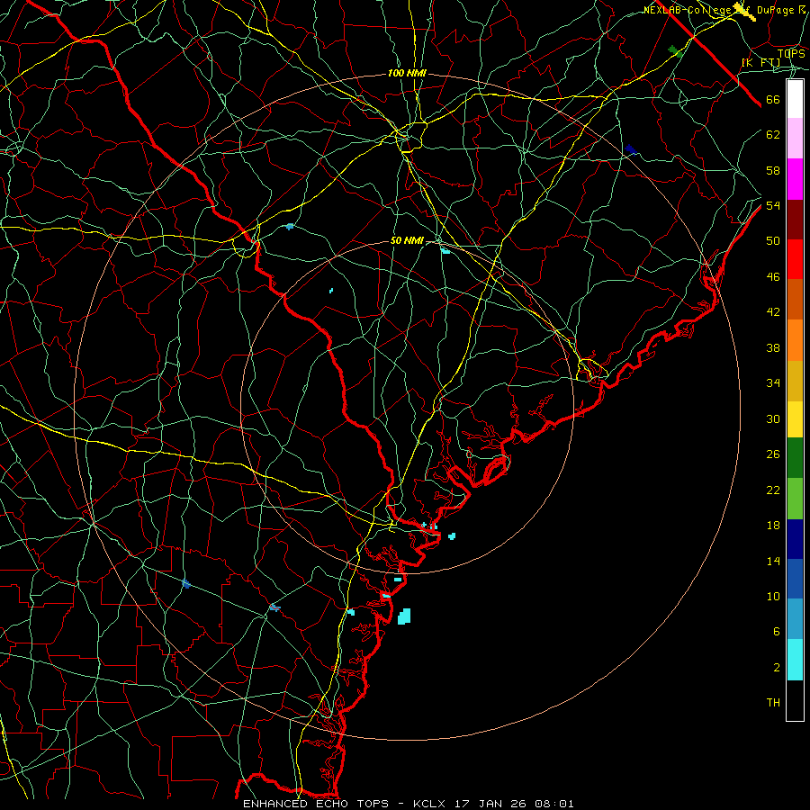Click the 'TH' threshold label
Viewport: 810px width, 810px height.
(x=773, y=702)
